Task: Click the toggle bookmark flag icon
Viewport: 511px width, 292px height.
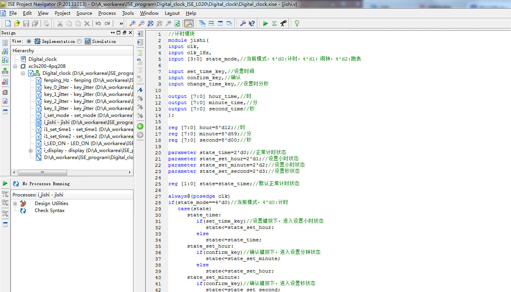Action: click(x=140, y=90)
